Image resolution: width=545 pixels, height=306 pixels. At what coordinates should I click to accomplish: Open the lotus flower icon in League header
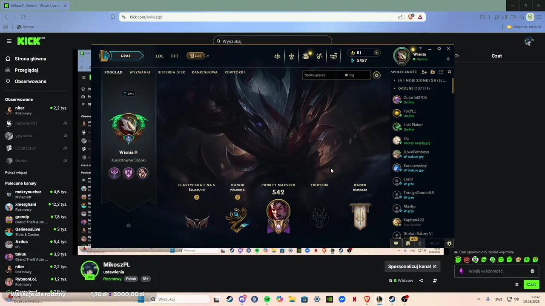coord(277,56)
